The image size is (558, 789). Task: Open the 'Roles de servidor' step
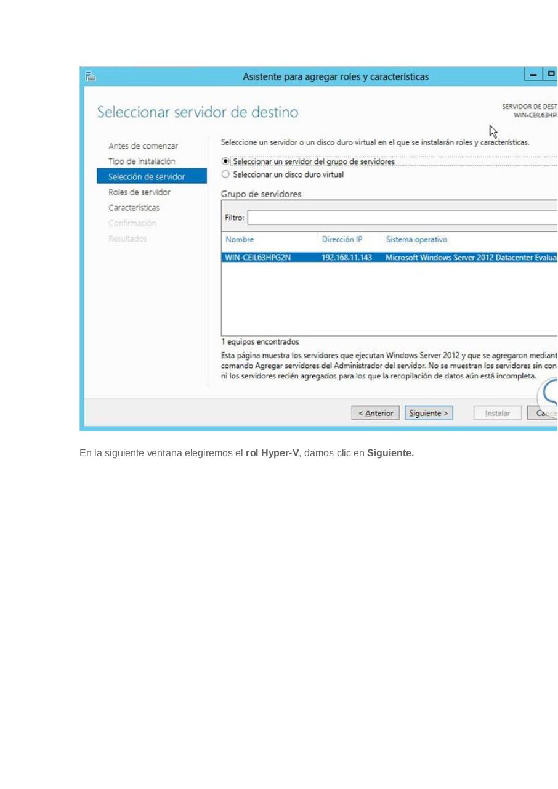coord(140,192)
